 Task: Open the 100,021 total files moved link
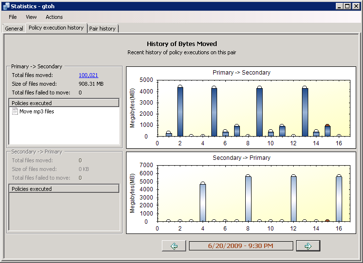point(88,75)
